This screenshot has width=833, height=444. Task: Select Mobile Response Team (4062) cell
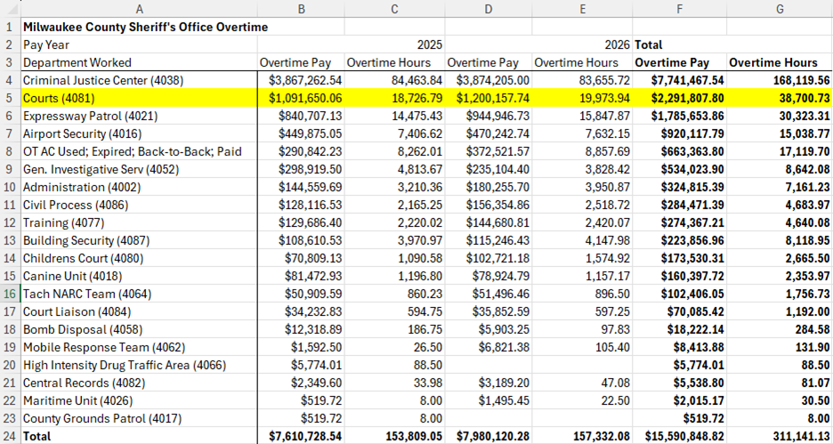tap(139, 347)
